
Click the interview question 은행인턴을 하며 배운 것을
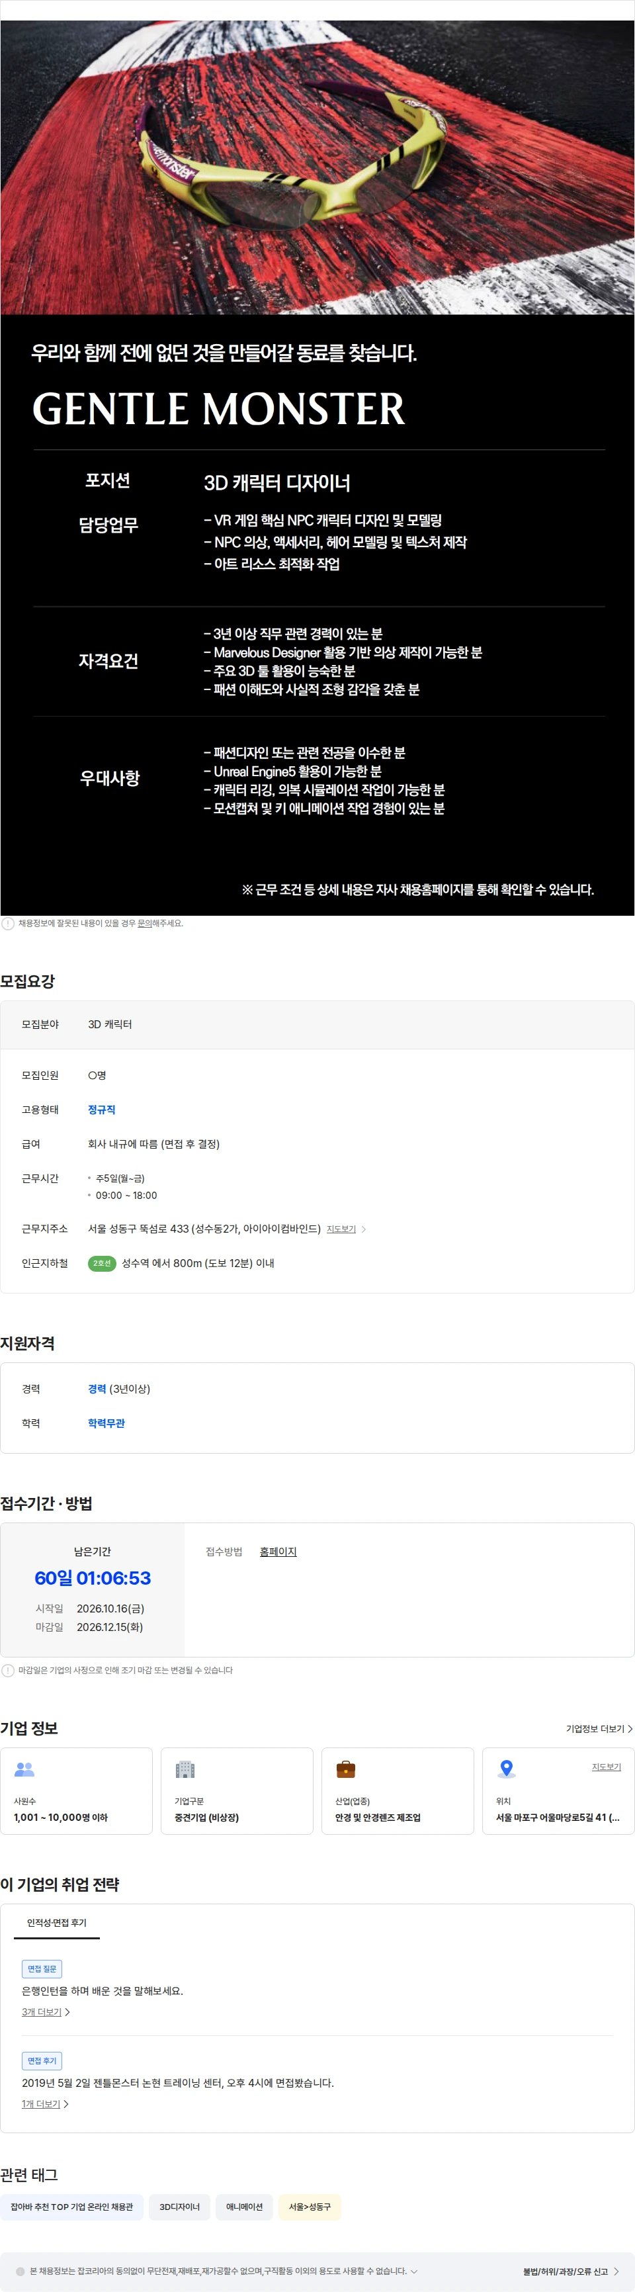(x=103, y=1990)
